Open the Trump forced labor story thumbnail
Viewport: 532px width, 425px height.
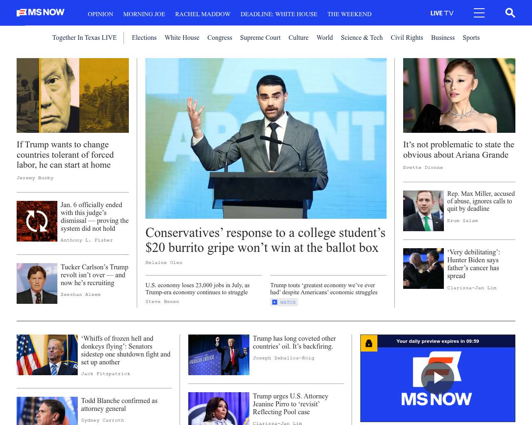click(x=73, y=95)
